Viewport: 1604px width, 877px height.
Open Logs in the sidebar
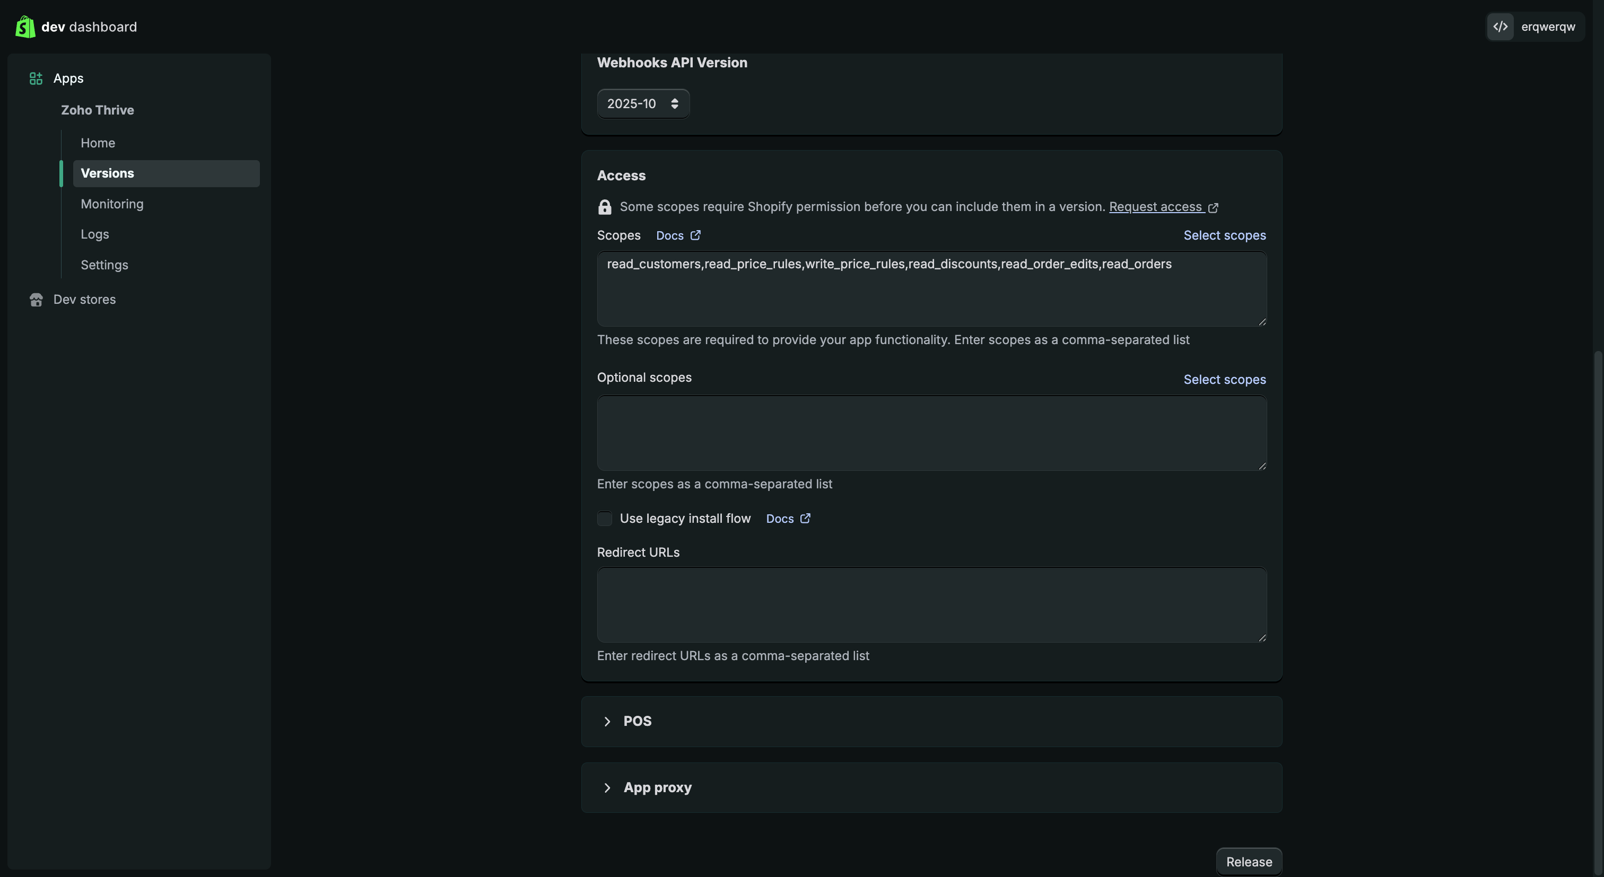(94, 234)
